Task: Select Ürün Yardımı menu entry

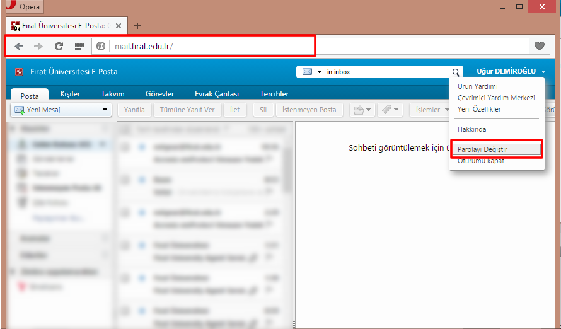Action: (x=477, y=86)
